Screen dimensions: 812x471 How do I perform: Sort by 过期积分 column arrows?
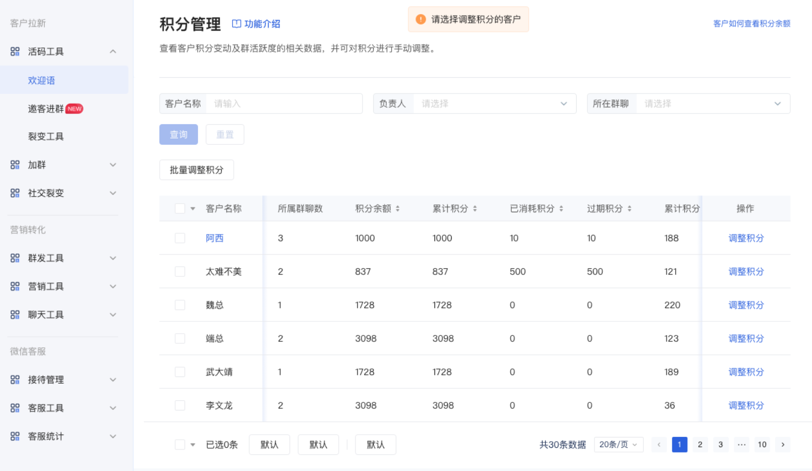629,208
